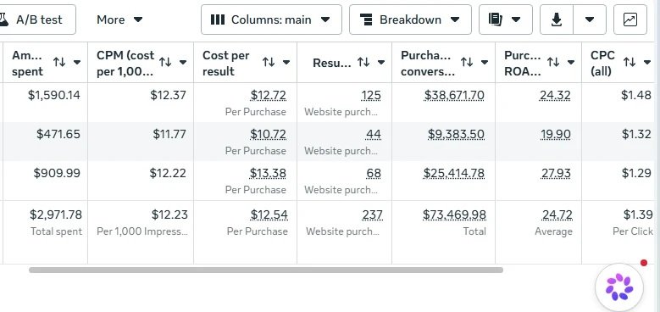The height and width of the screenshot is (312, 660).
Task: Open Purchase ROAS column caret
Action: pyautogui.click(x=571, y=63)
